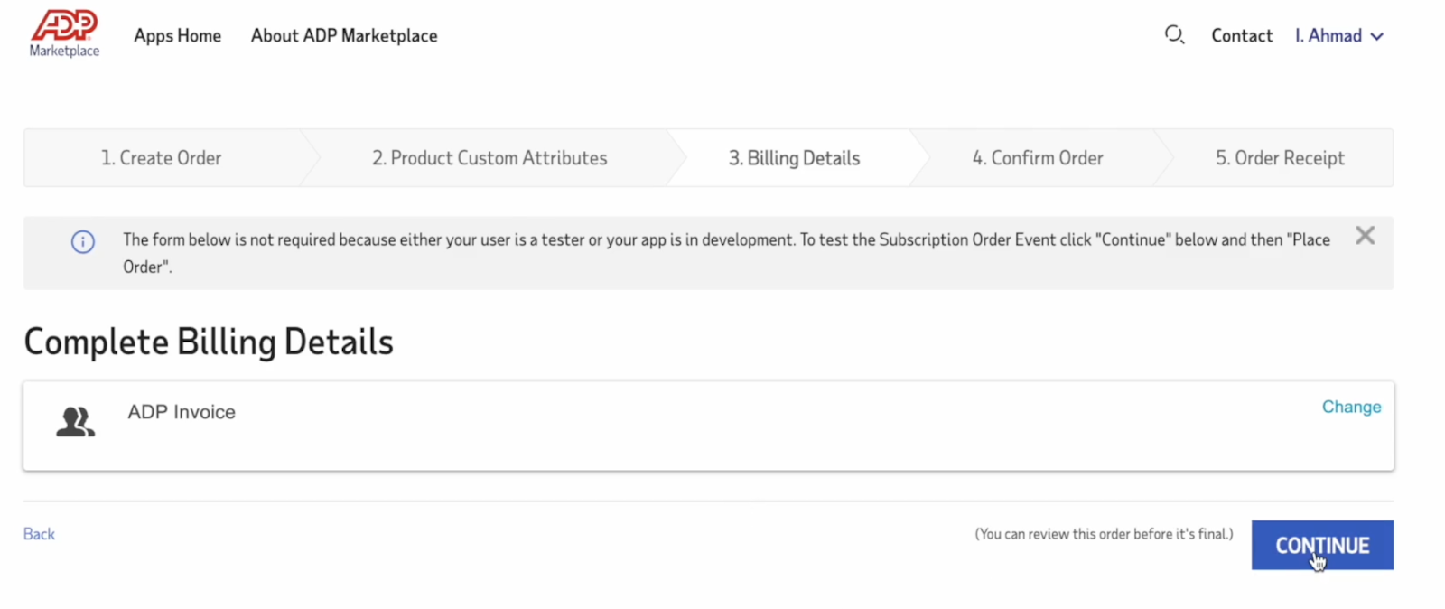This screenshot has width=1445, height=609.
Task: Click the search magnifier icon
Action: pos(1174,35)
